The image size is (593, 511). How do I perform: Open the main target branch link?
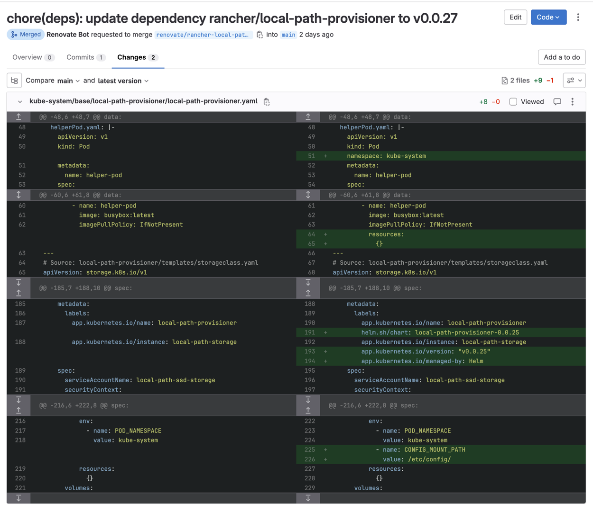(x=288, y=35)
